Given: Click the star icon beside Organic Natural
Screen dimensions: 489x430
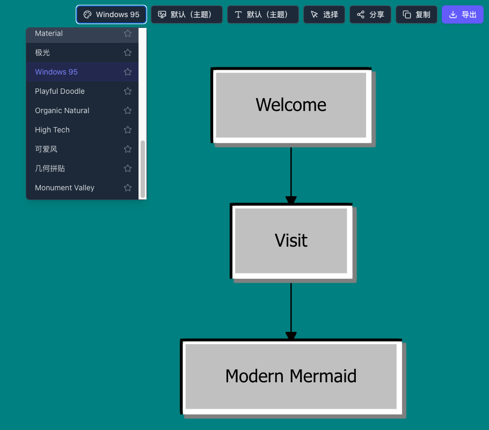Looking at the screenshot, I should (x=127, y=110).
